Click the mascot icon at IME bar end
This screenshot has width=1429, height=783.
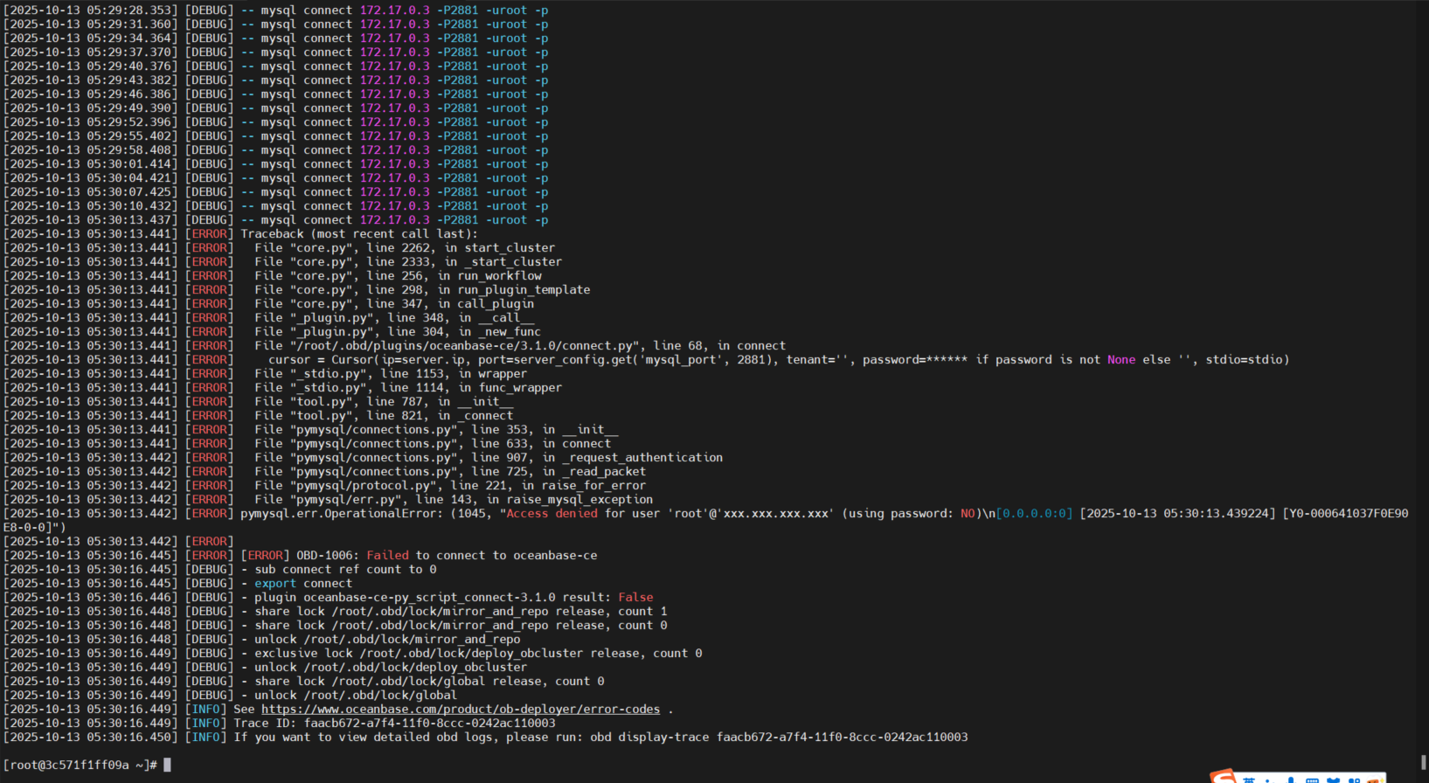click(x=1375, y=780)
